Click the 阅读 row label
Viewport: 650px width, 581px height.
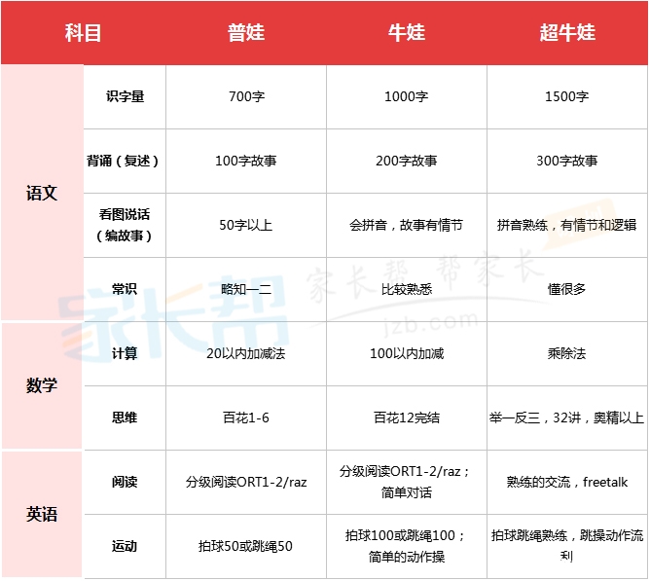click(x=125, y=482)
